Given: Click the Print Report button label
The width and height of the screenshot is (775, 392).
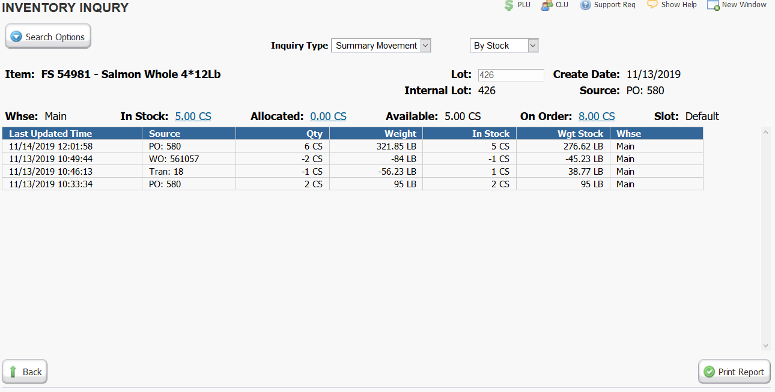Looking at the screenshot, I should [x=741, y=372].
